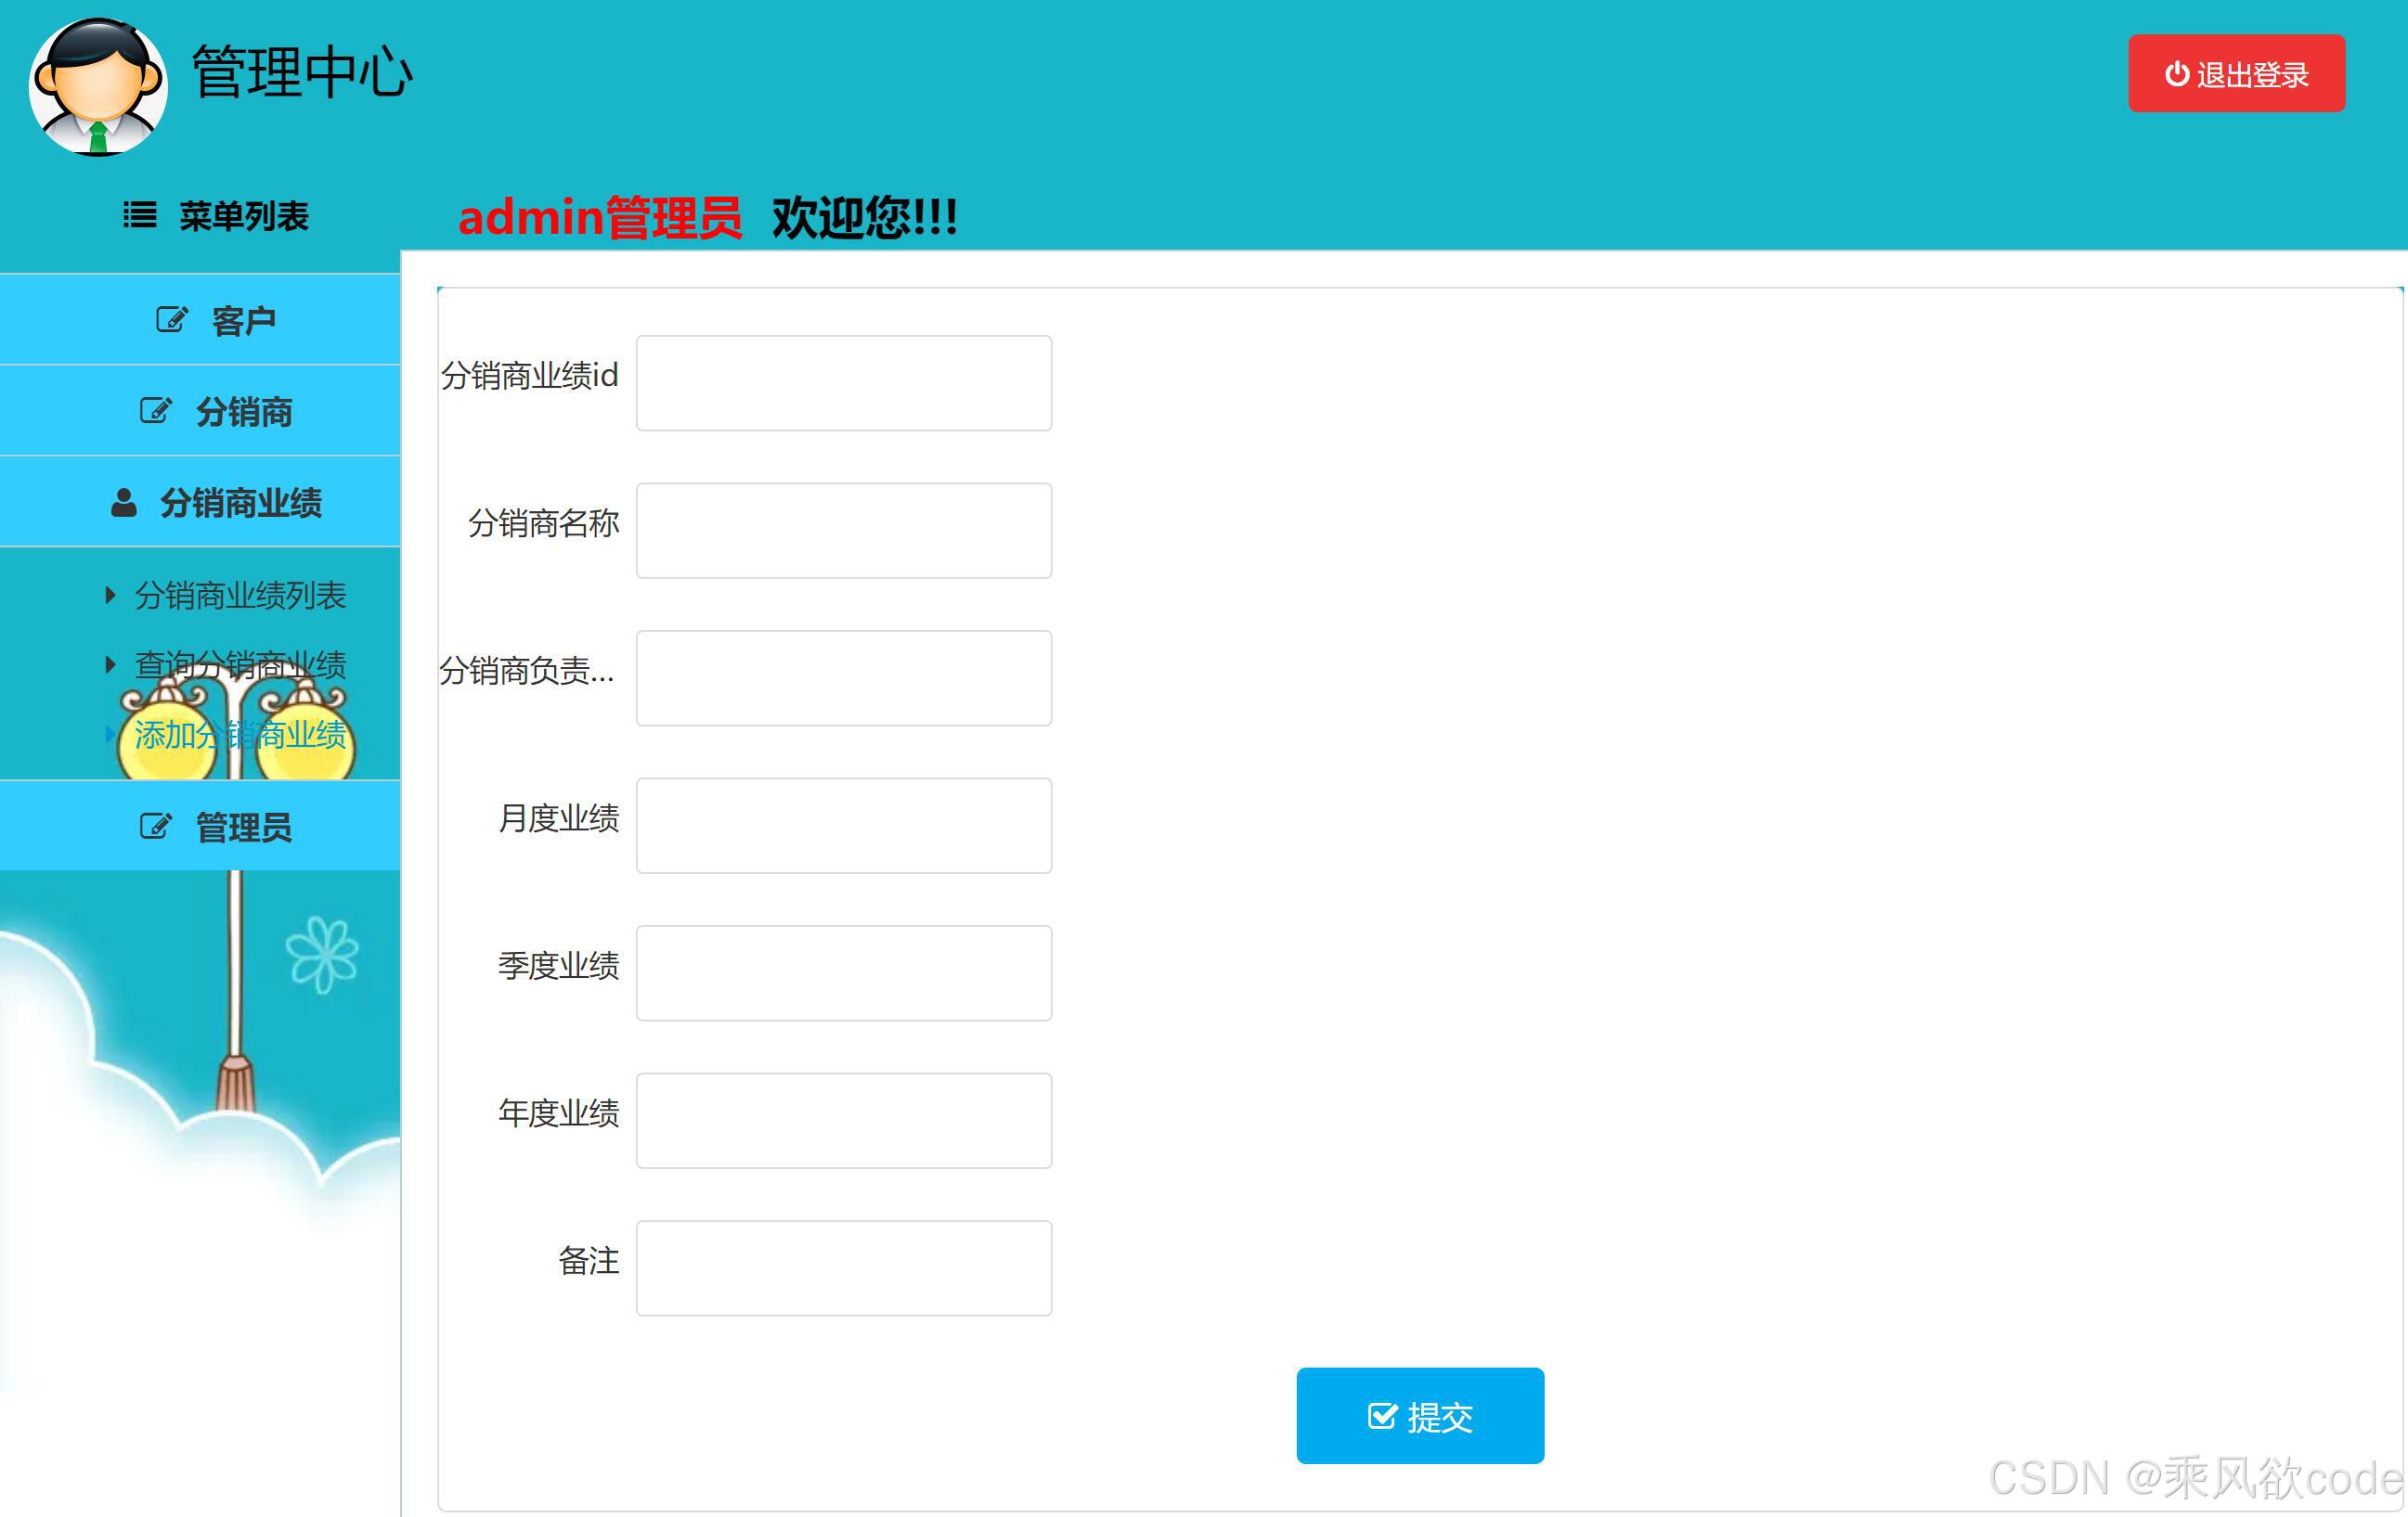Viewport: 2408px width, 1517px height.
Task: Open the 分销商 menu item
Action: (x=245, y=412)
